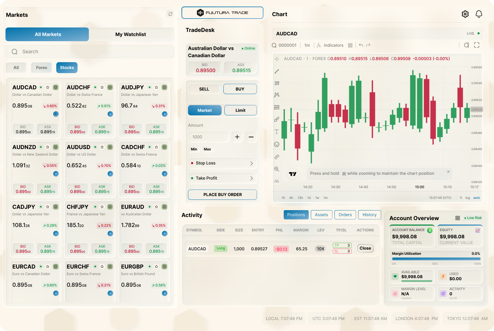Switch order type to Limit

(240, 110)
